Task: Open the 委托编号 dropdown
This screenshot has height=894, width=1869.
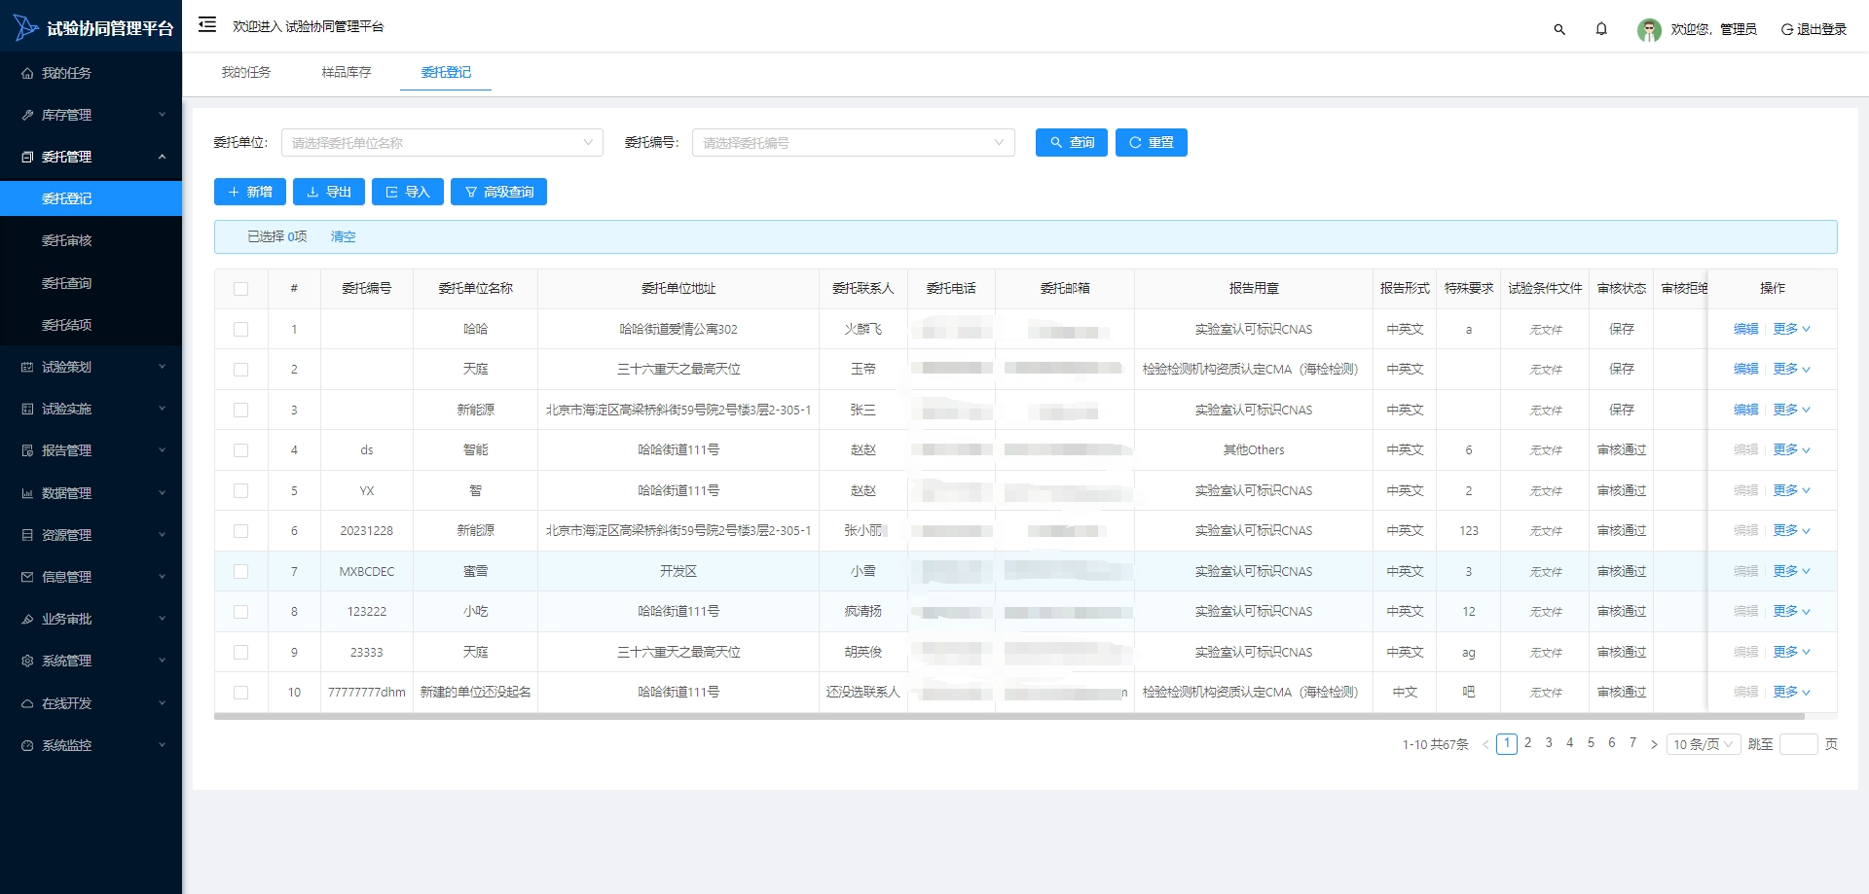Action: [x=853, y=143]
